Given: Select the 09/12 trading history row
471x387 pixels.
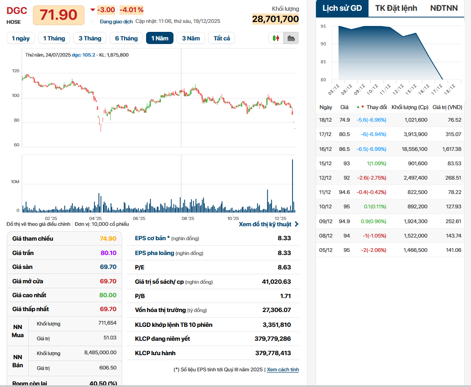Looking at the screenshot, I should tap(390, 221).
